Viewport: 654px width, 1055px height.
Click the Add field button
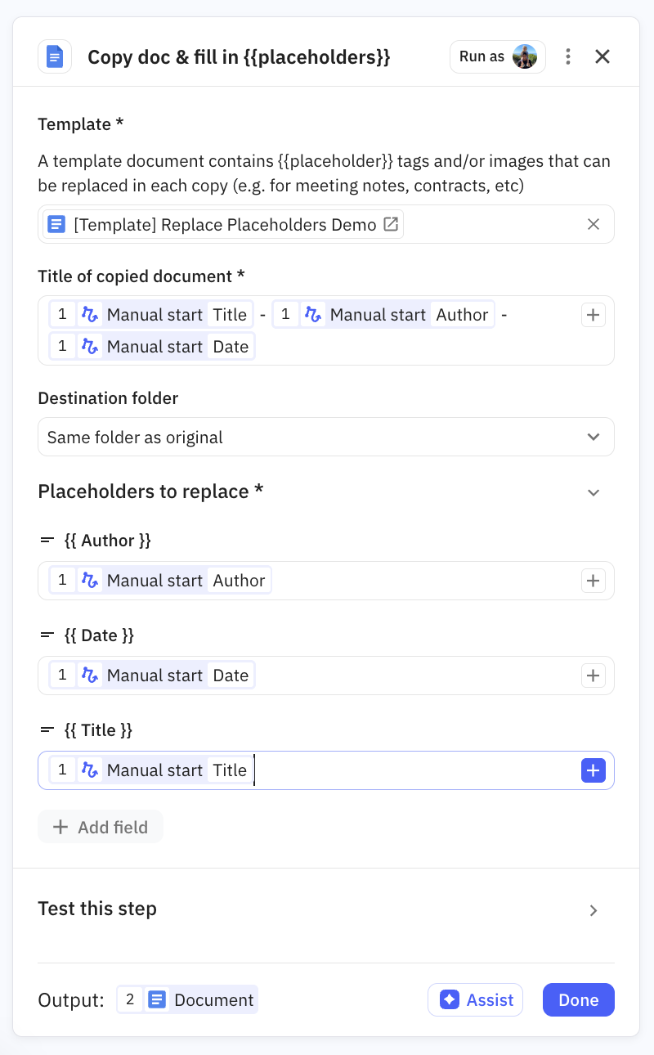[101, 827]
